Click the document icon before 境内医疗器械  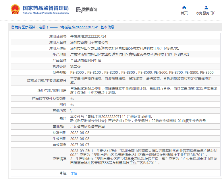tap(13, 27)
